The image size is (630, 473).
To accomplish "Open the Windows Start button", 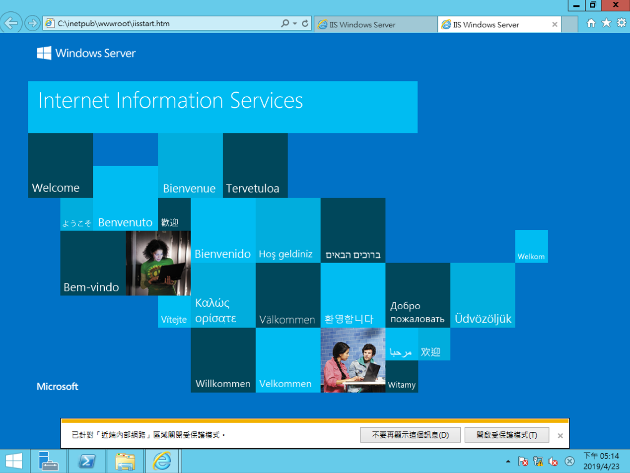I will pos(14,461).
